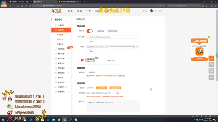The width and height of the screenshot is (218, 122).
Task: Expand the 直播带货 sidebar chevron
Action: pyautogui.click(x=69, y=92)
